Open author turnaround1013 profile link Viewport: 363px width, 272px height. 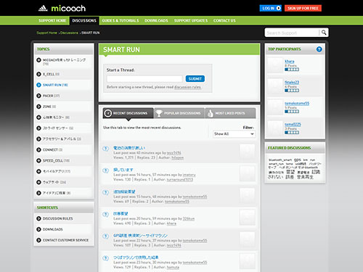click(x=180, y=180)
